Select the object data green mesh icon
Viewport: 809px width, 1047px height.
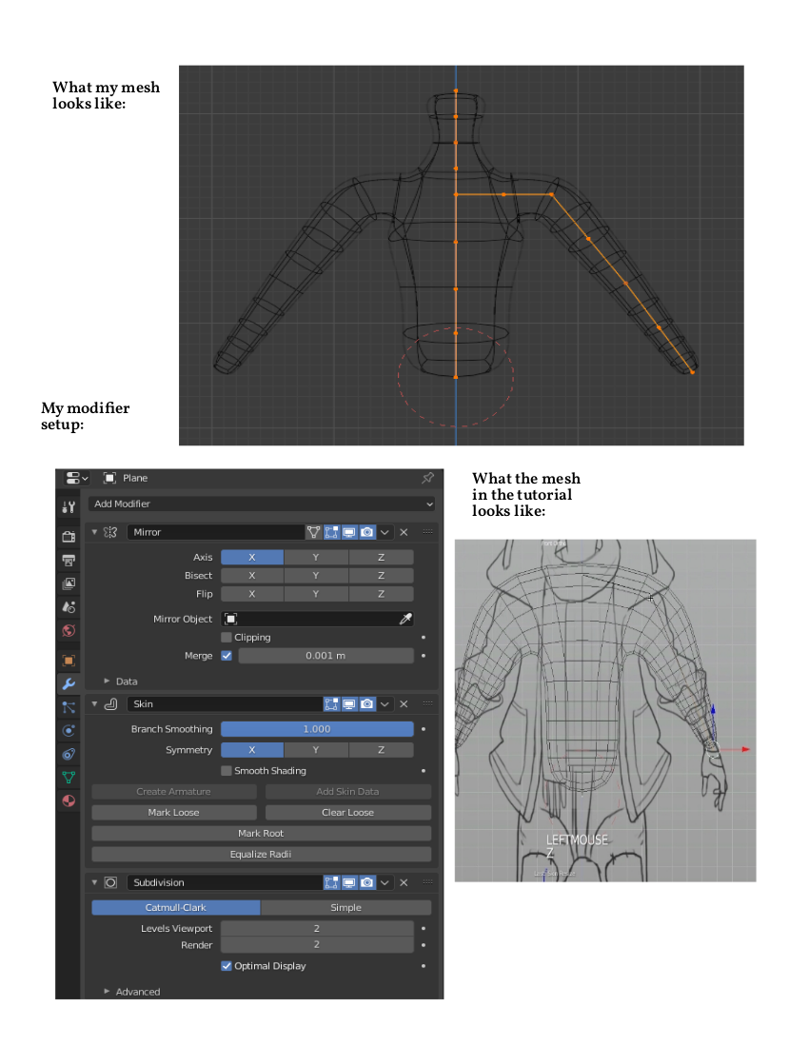[69, 777]
